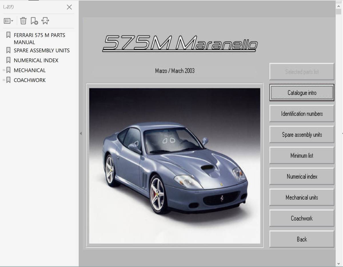Click bookmark icon beside SPARE ASSEMBLY UNITS
Screen dimensions: 343x267
coord(8,50)
